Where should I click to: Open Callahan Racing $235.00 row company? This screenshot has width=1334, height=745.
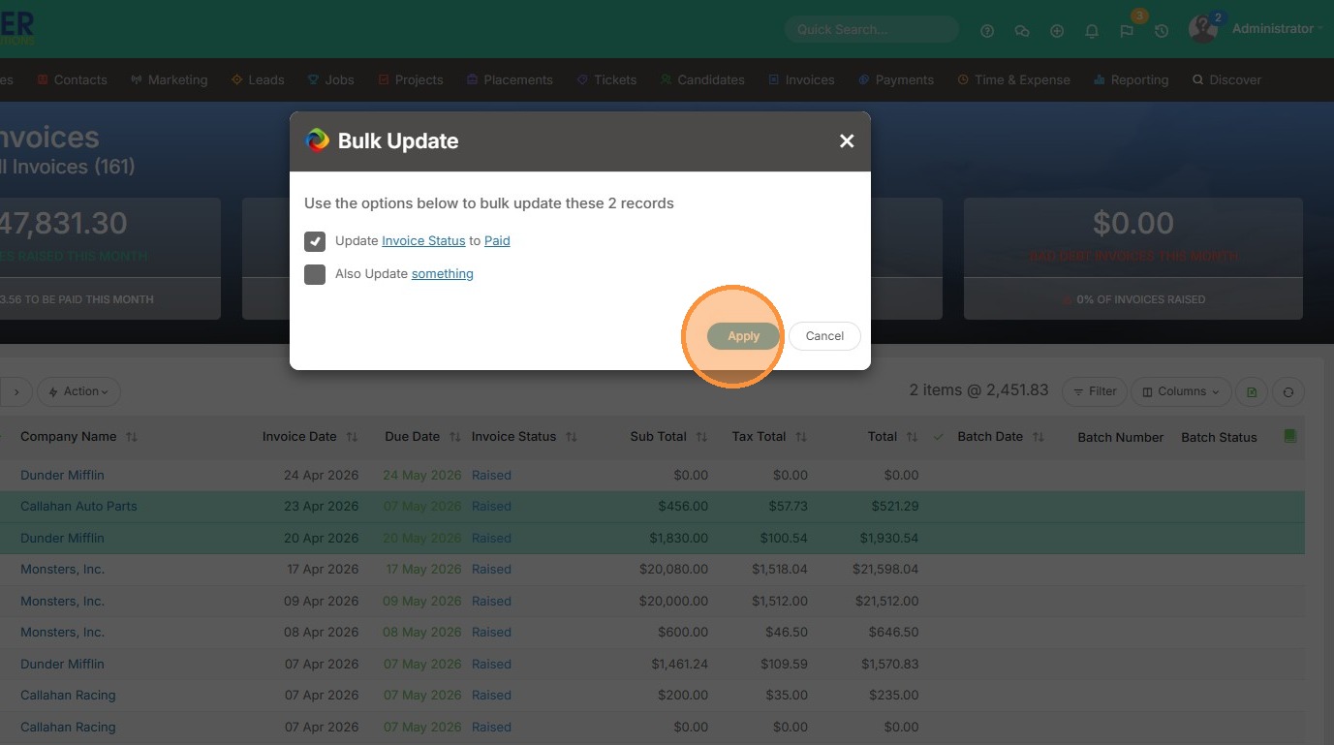click(68, 695)
